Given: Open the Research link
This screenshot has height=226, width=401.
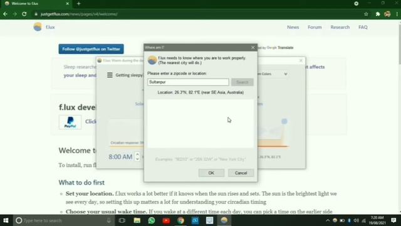Looking at the screenshot, I should click(x=340, y=27).
